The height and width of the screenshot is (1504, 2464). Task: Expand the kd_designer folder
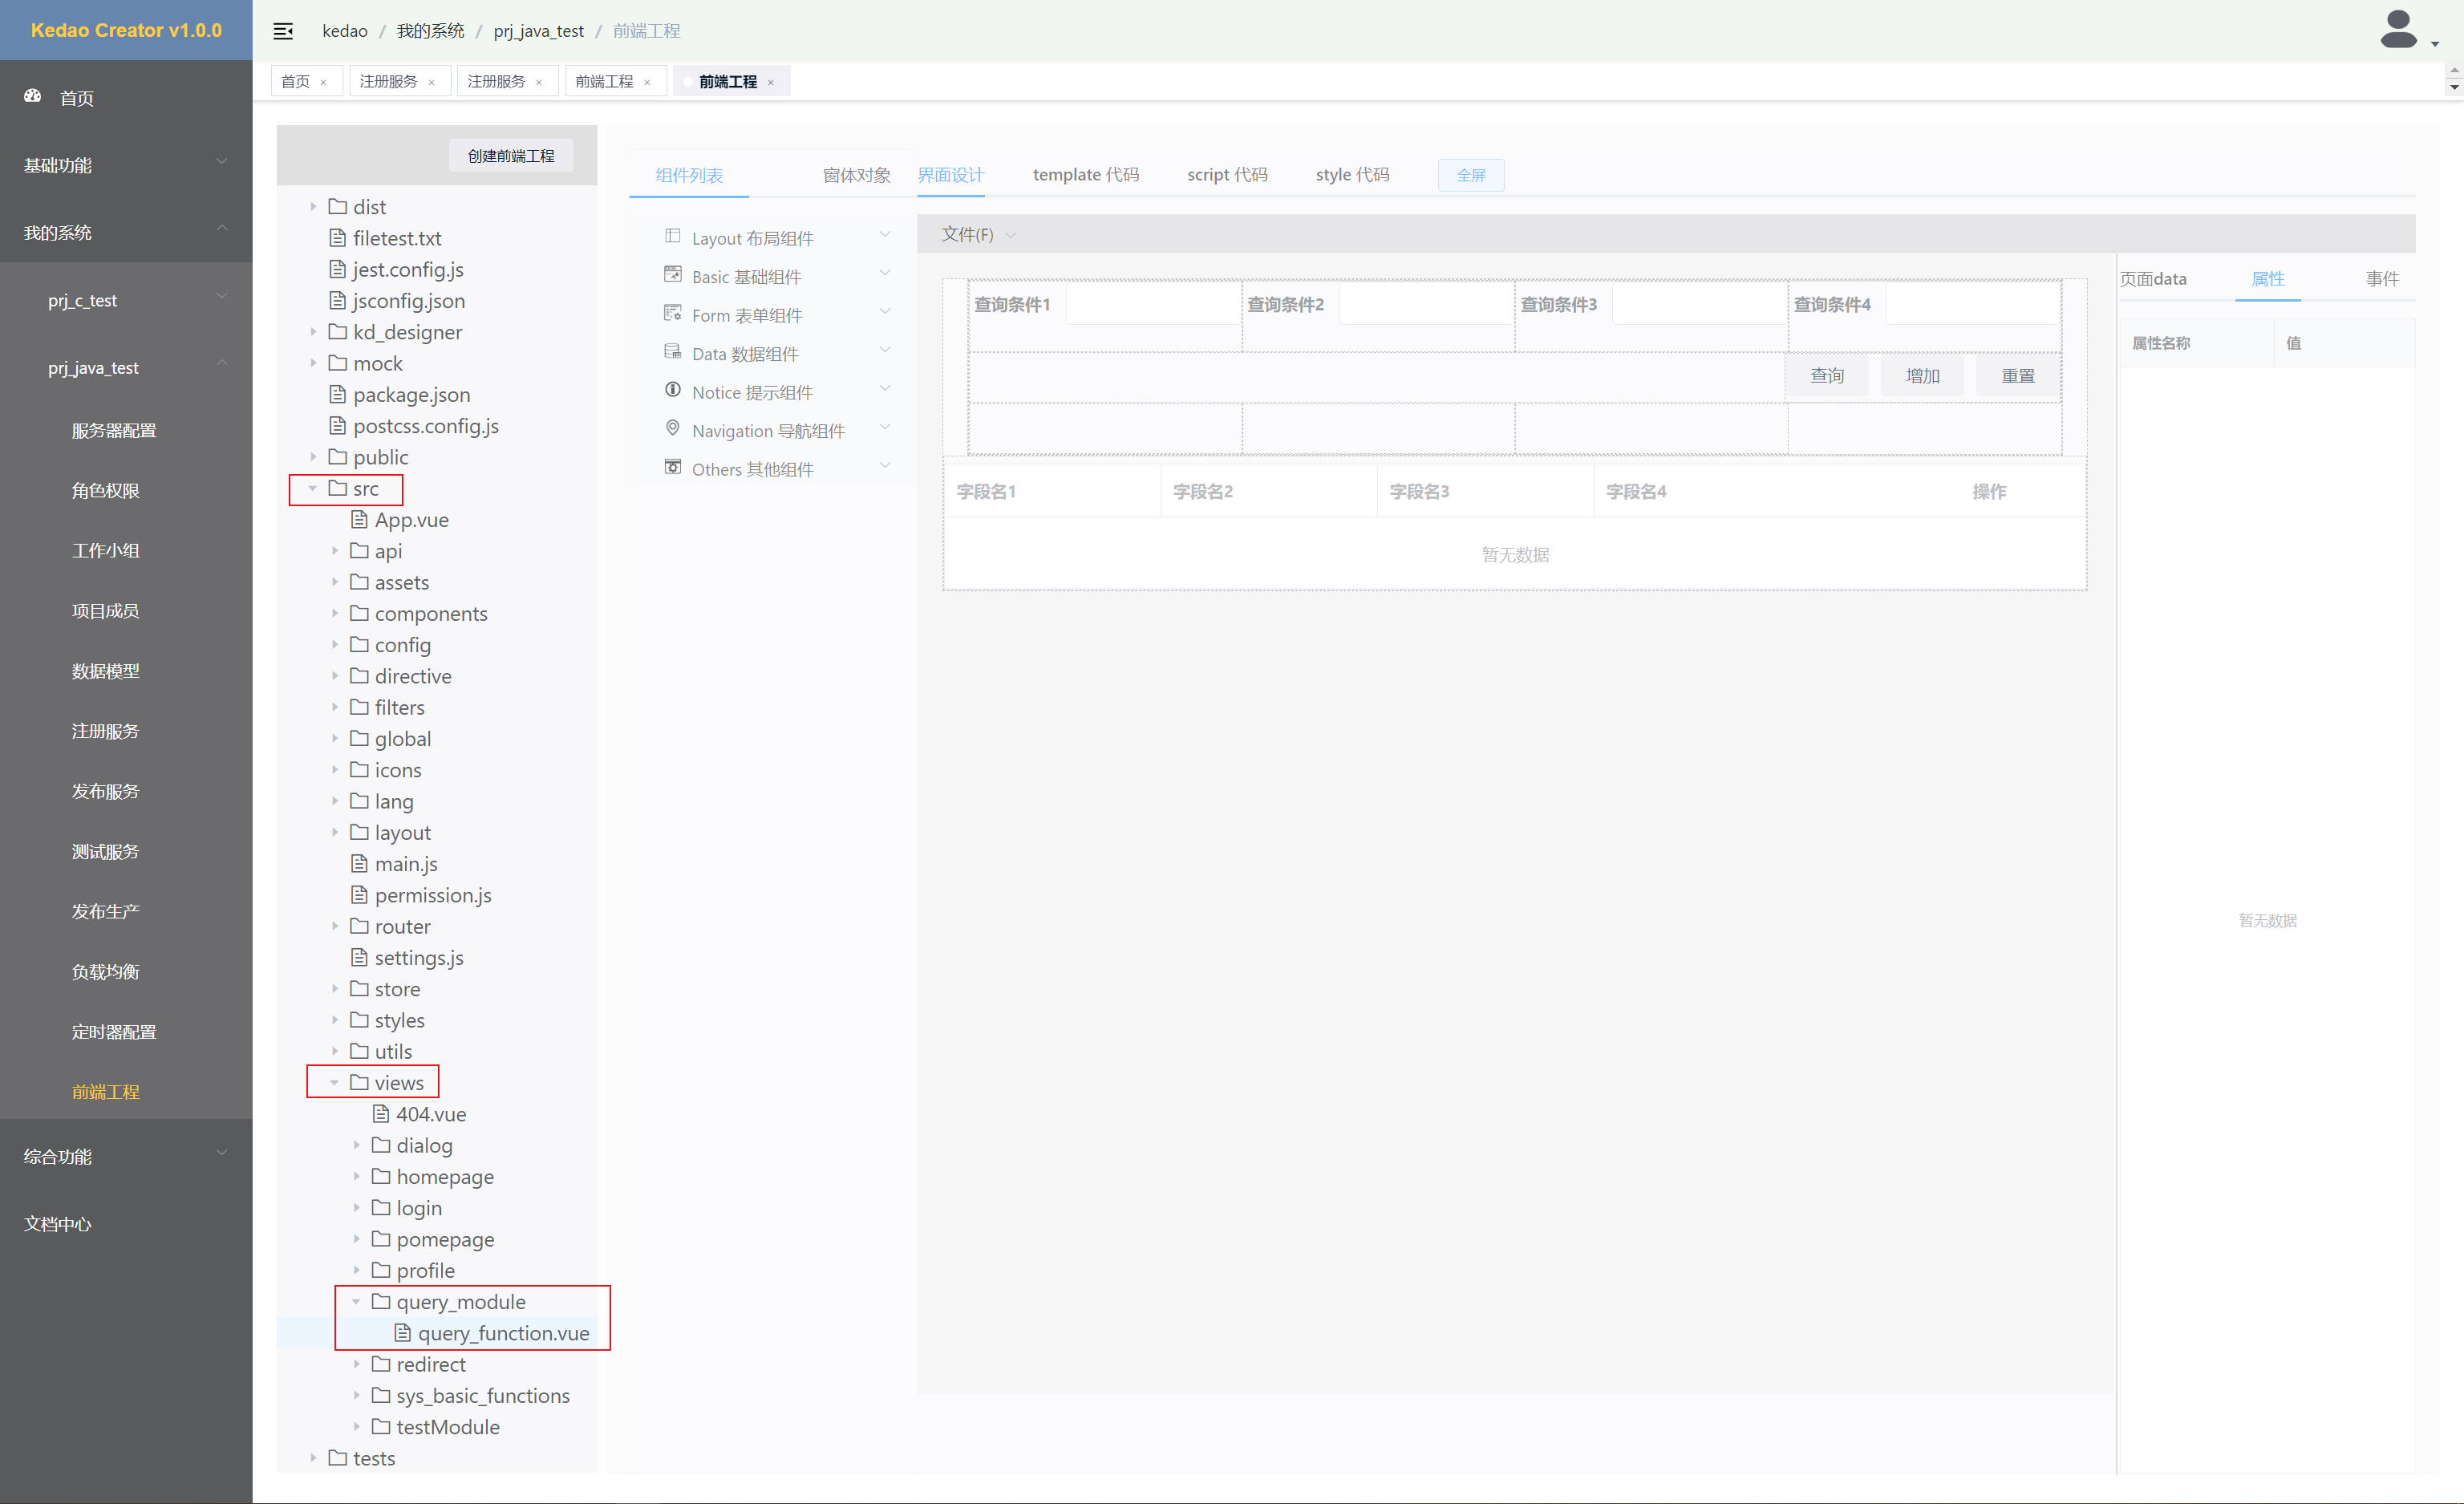313,332
